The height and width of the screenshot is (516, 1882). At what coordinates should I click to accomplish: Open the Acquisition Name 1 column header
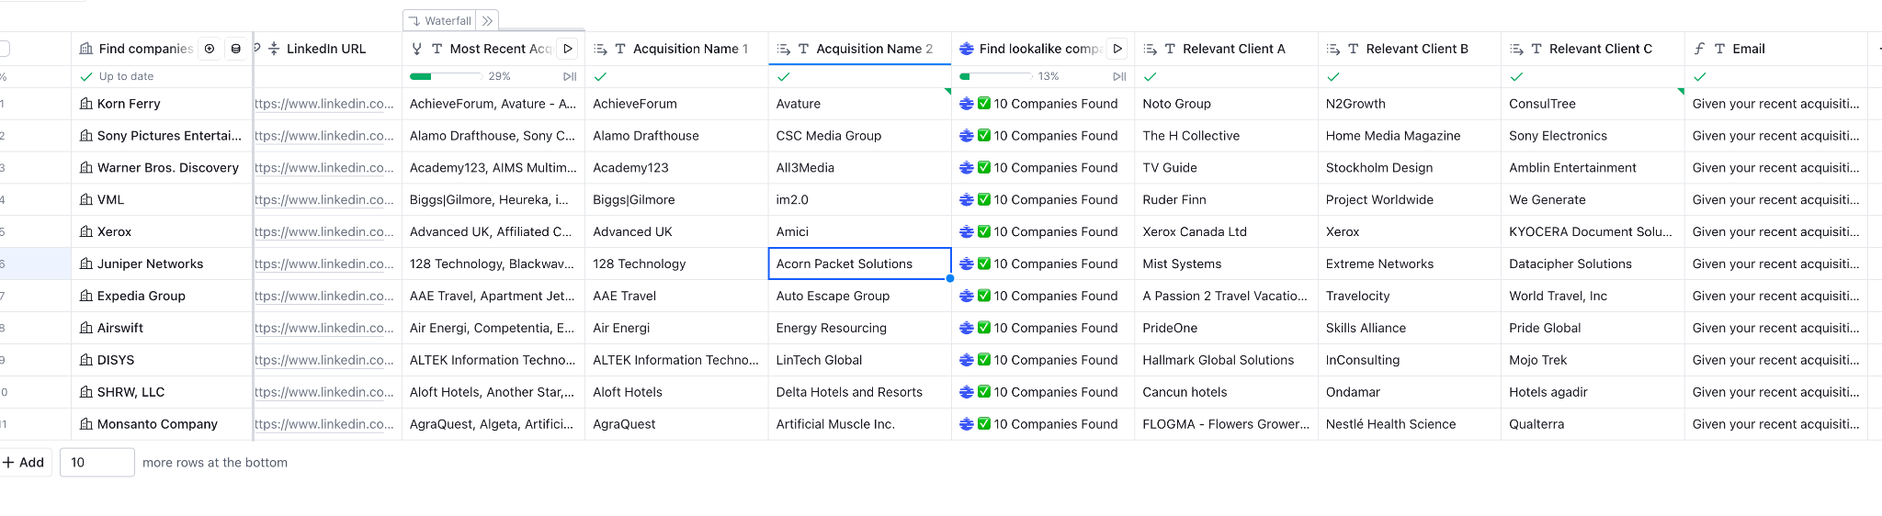click(676, 49)
